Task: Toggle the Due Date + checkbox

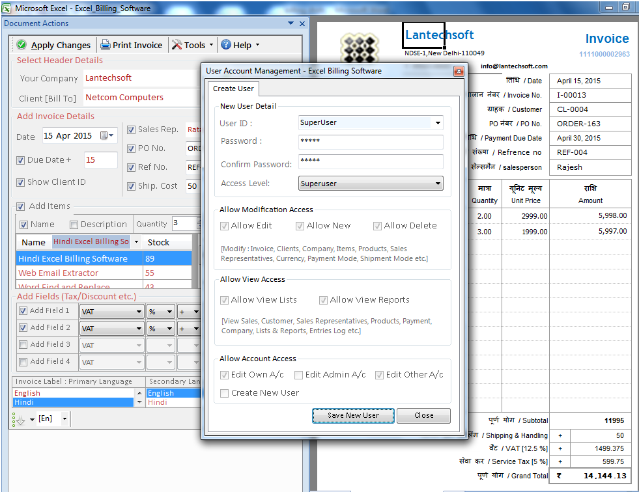Action: [x=20, y=161]
